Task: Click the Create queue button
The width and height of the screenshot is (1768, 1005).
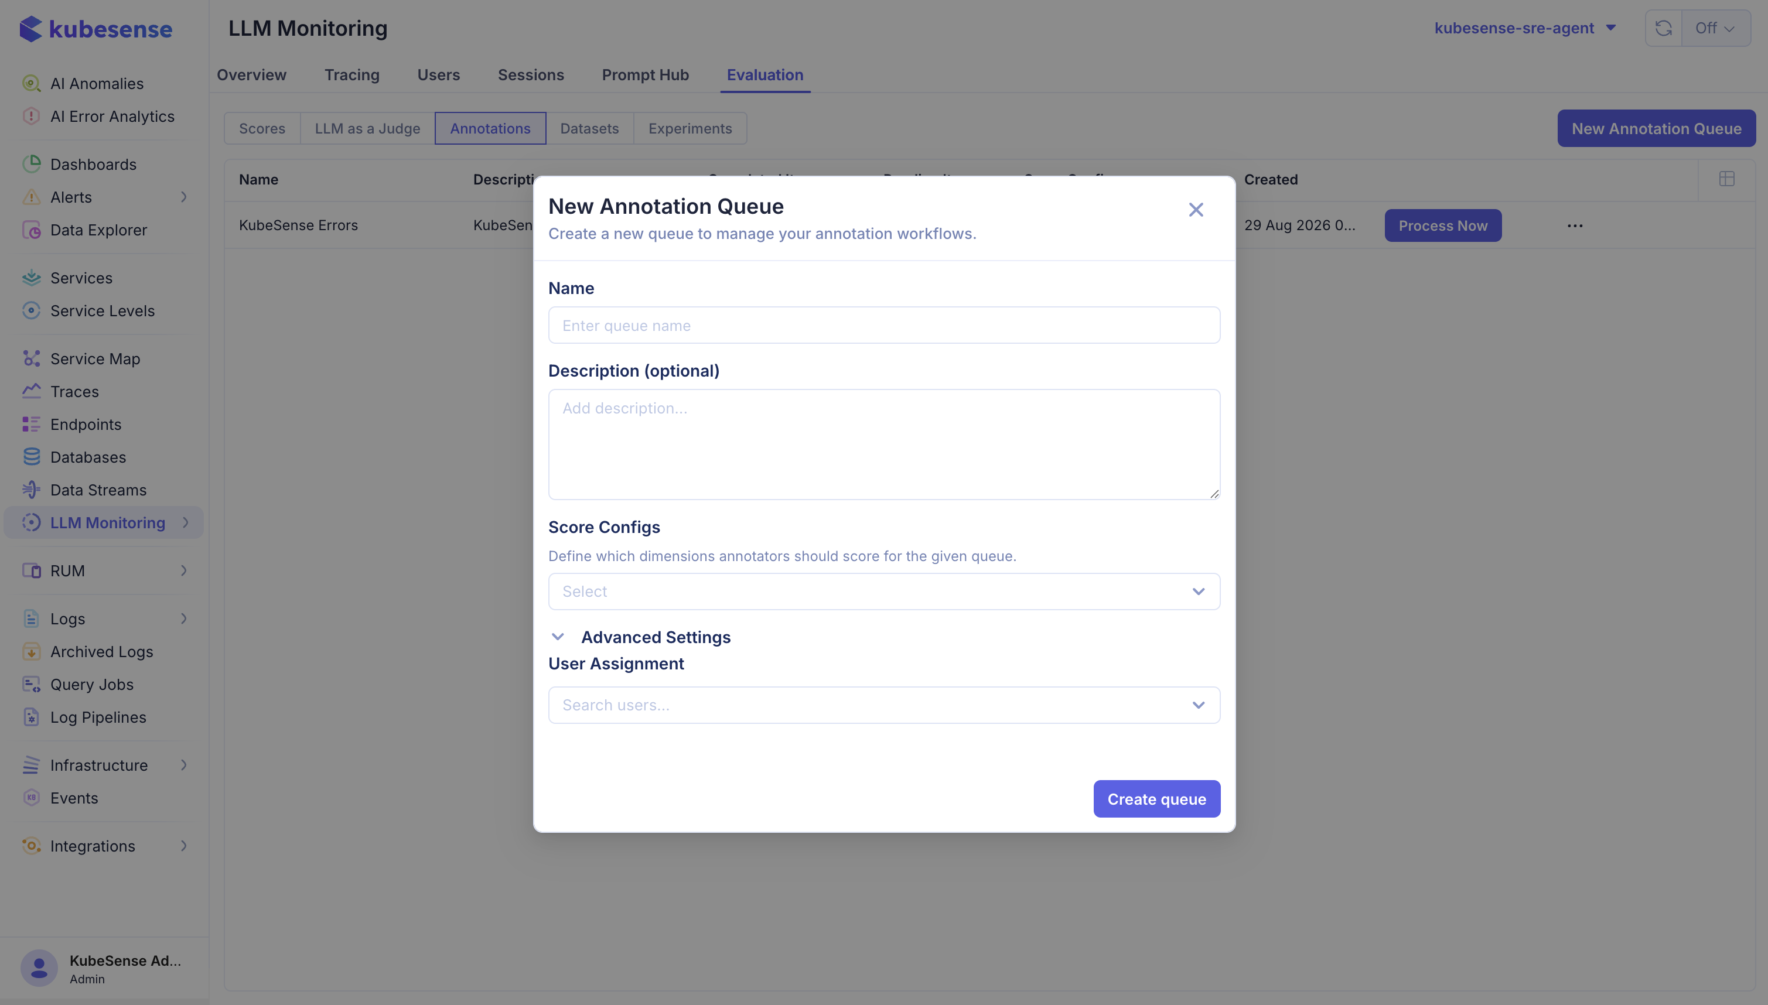Action: coord(1156,799)
